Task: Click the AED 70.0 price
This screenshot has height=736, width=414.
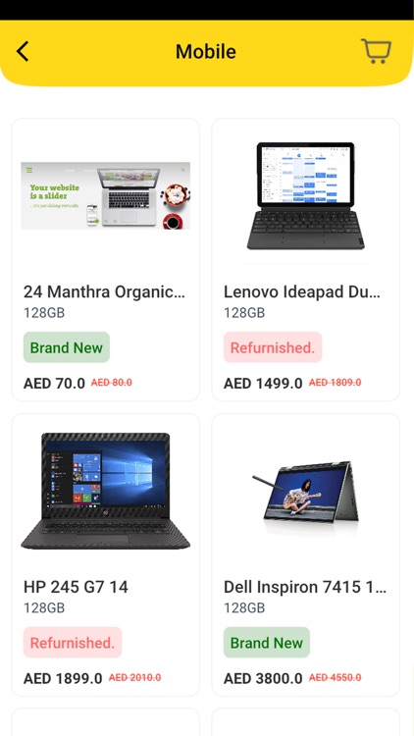Action: (54, 384)
